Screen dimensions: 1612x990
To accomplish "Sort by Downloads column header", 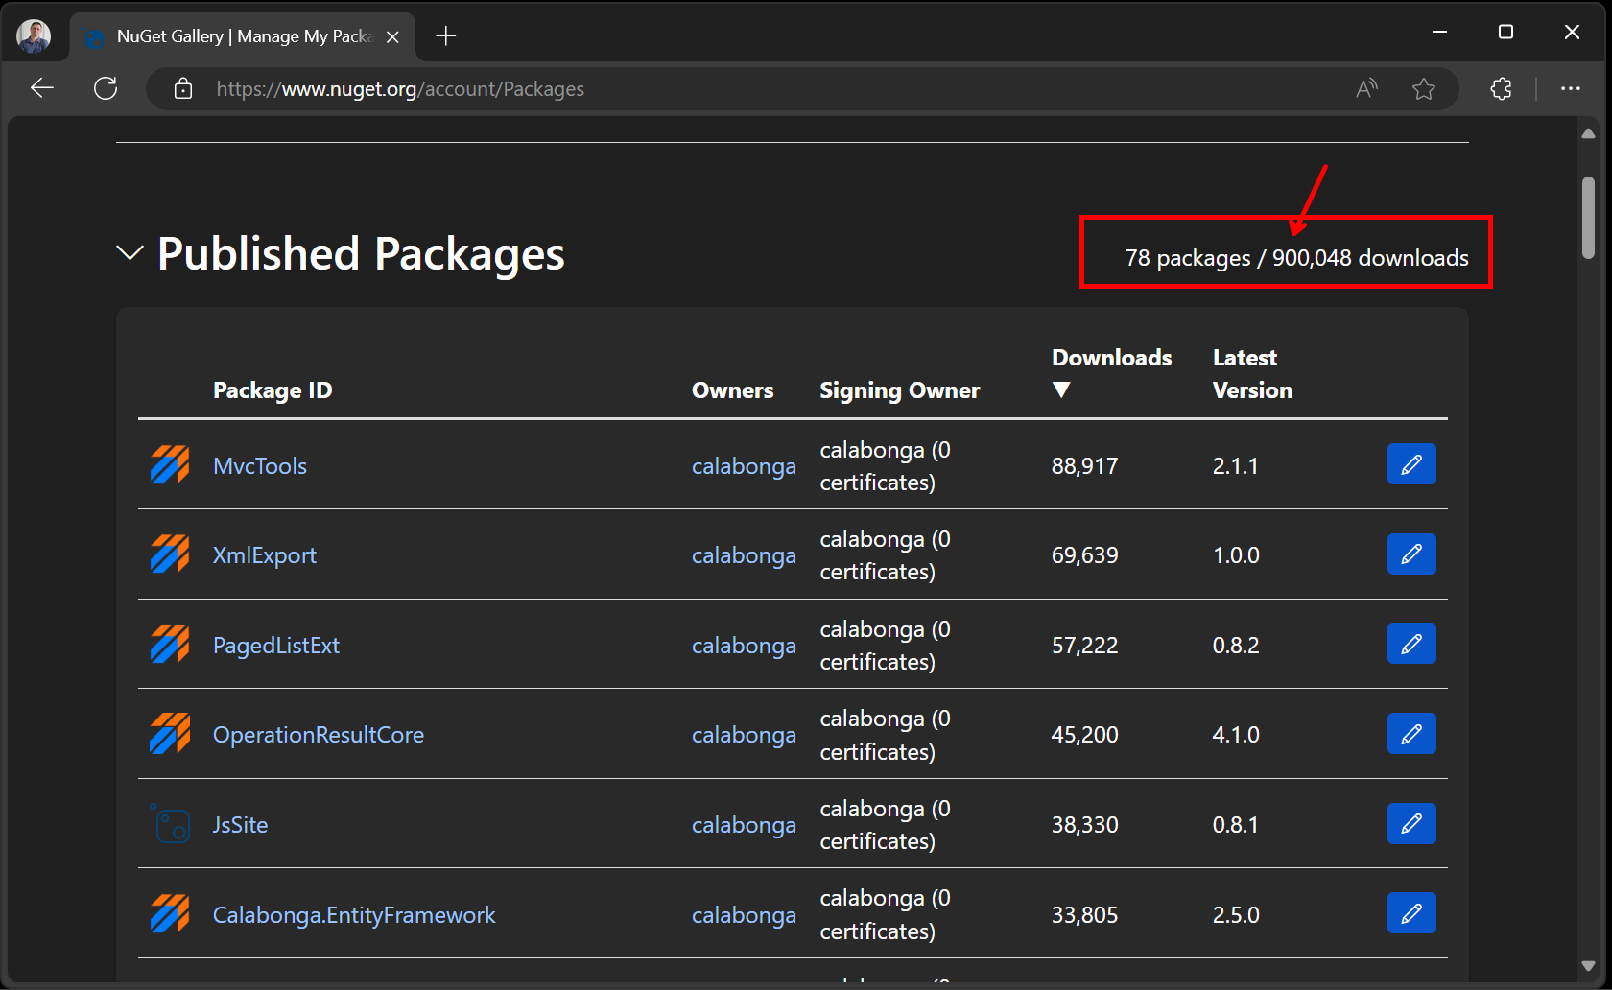I will click(1111, 372).
